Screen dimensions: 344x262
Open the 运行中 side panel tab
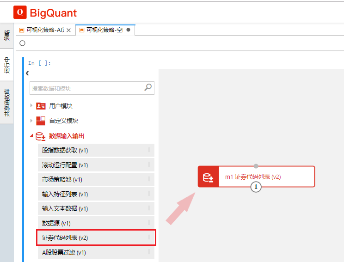coord(7,65)
